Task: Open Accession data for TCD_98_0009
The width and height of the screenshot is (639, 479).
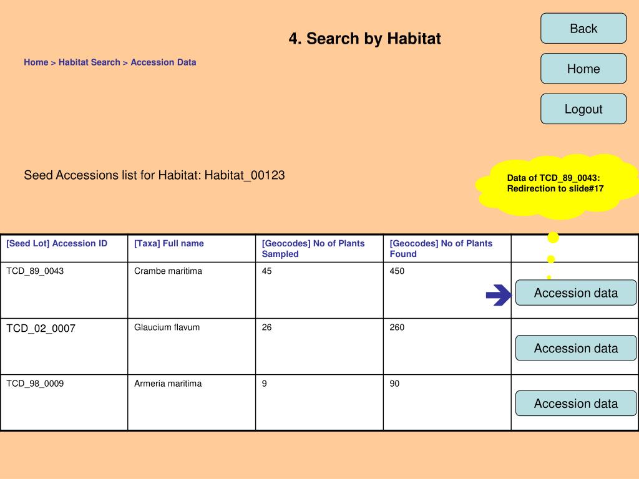Action: (x=575, y=404)
